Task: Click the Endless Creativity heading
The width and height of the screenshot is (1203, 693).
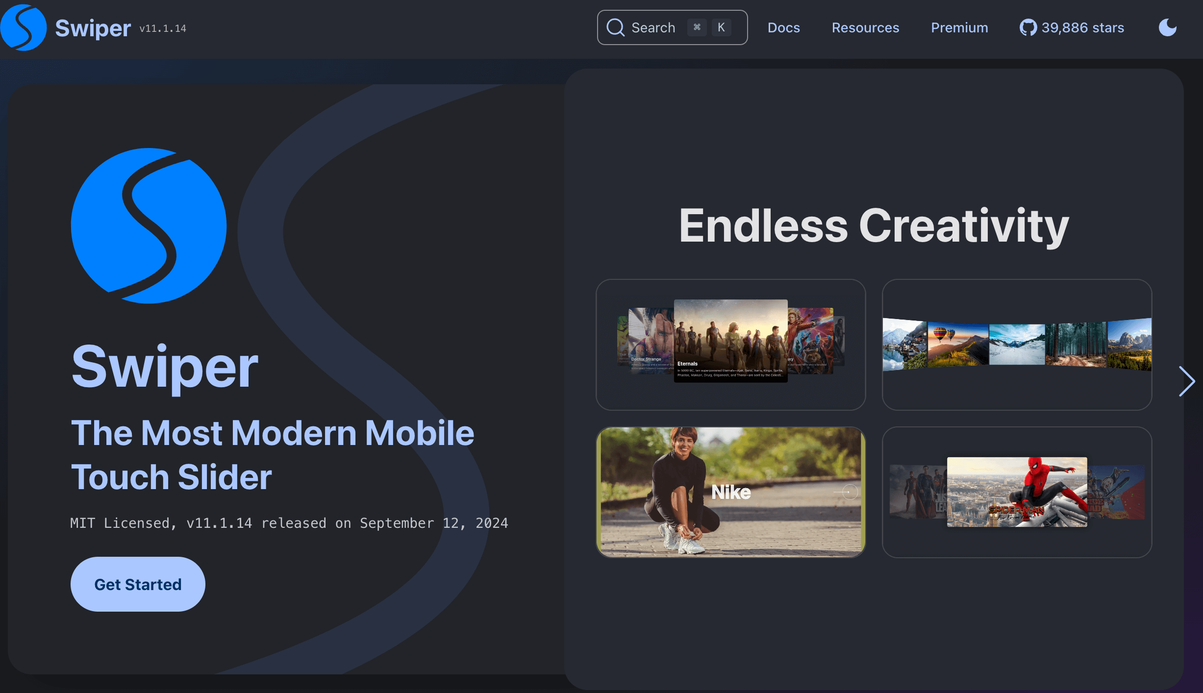Action: pyautogui.click(x=874, y=226)
